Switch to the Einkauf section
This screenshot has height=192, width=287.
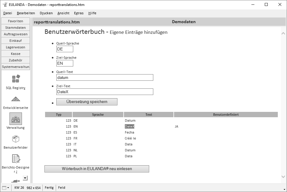[15, 41]
